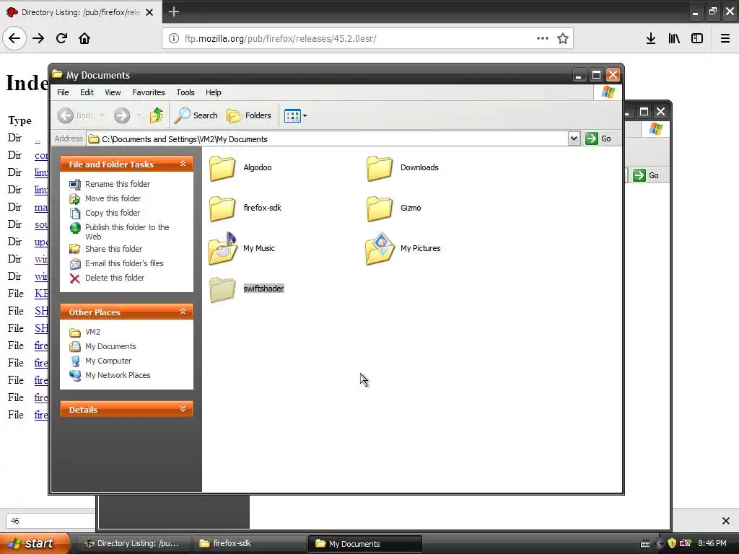Collapse File and Folder Tasks panel
The image size is (739, 554).
click(183, 164)
